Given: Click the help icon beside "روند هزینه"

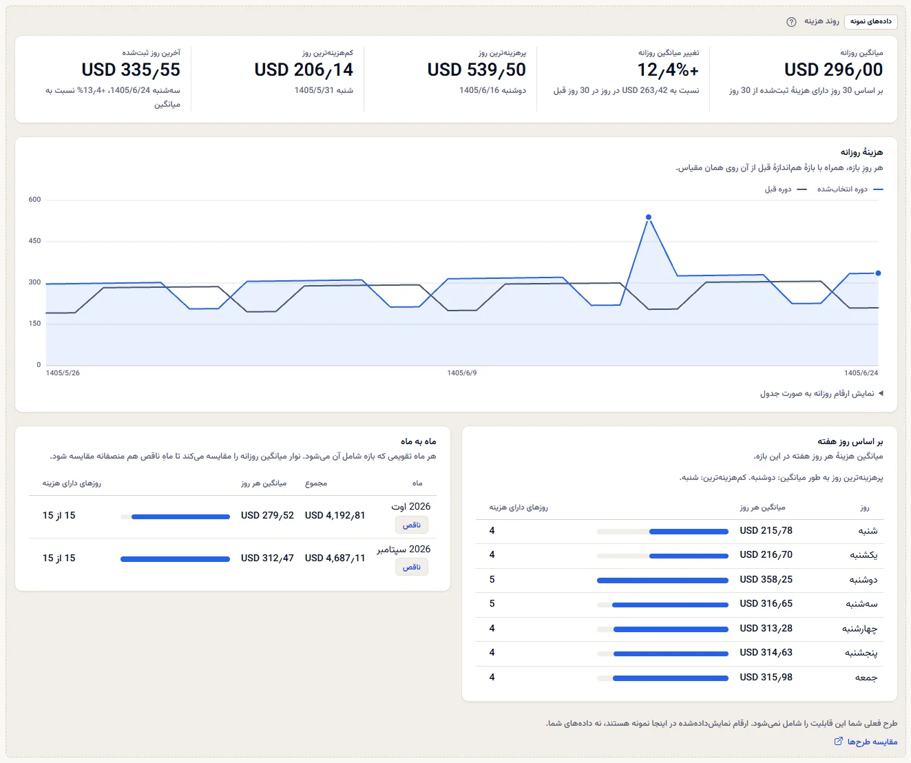Looking at the screenshot, I should (x=791, y=21).
